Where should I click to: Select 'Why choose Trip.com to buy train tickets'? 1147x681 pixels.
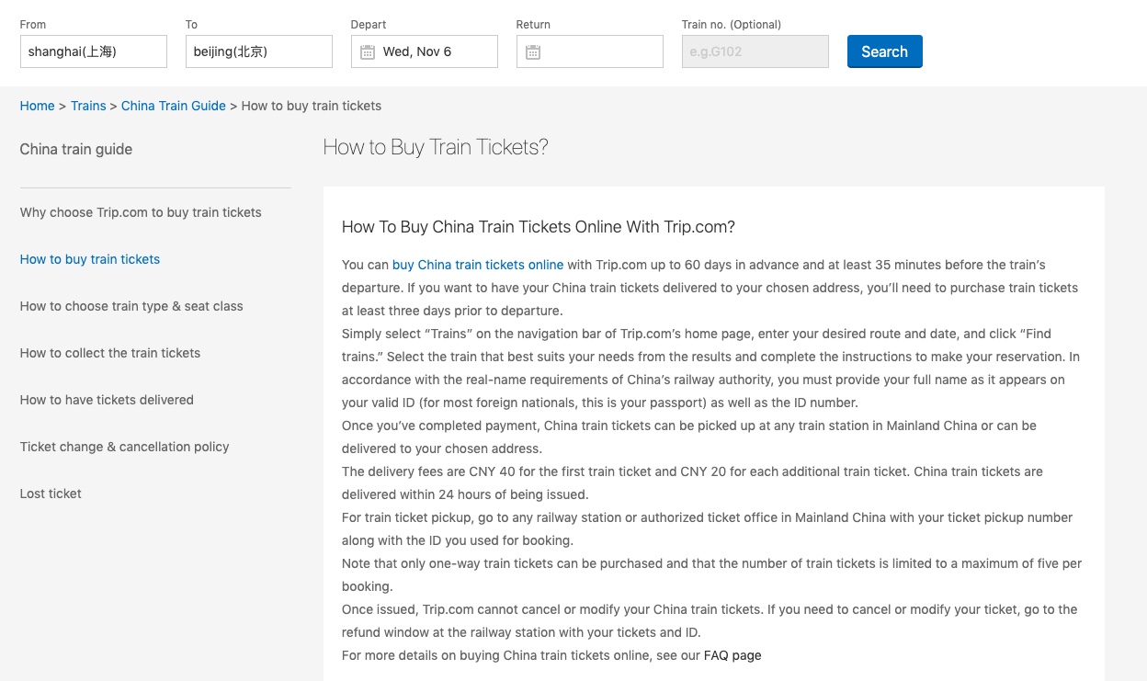[141, 212]
